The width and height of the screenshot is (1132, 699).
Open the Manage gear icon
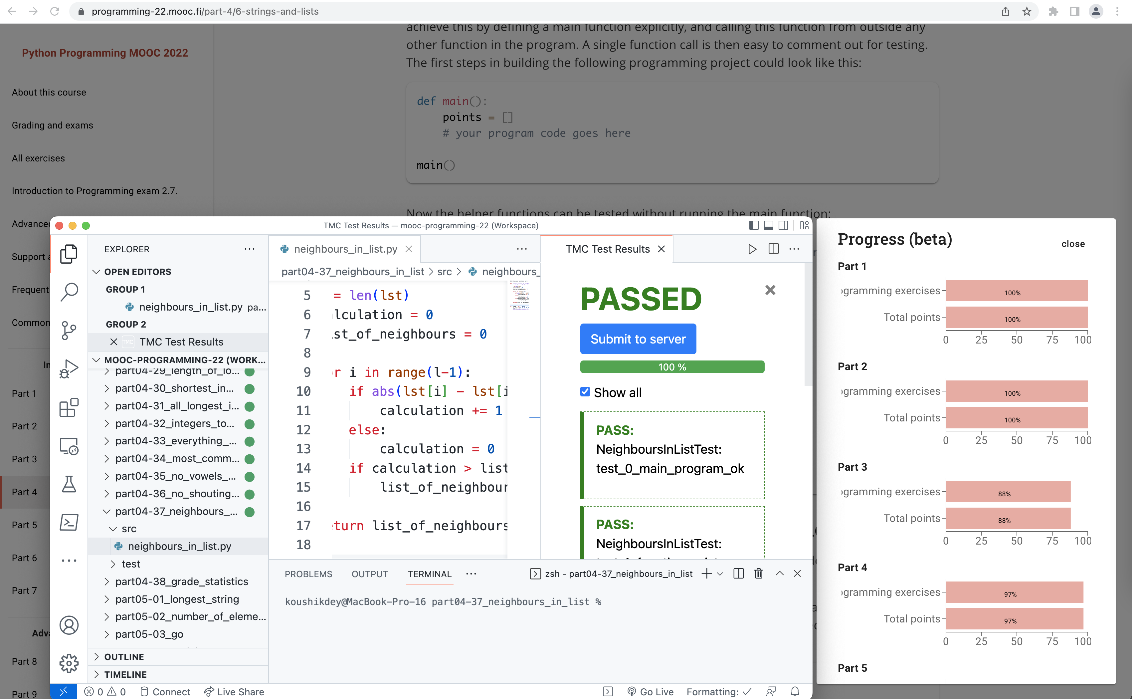pos(69,663)
